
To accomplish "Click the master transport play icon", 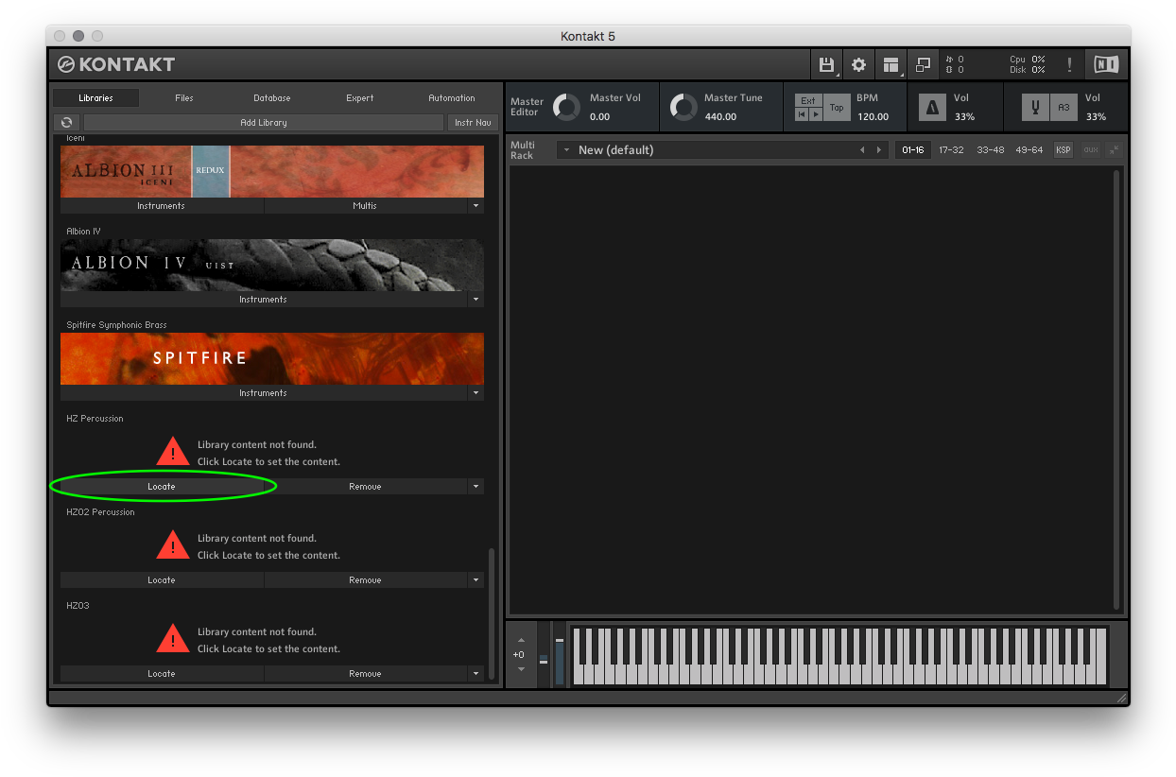I will tap(815, 114).
